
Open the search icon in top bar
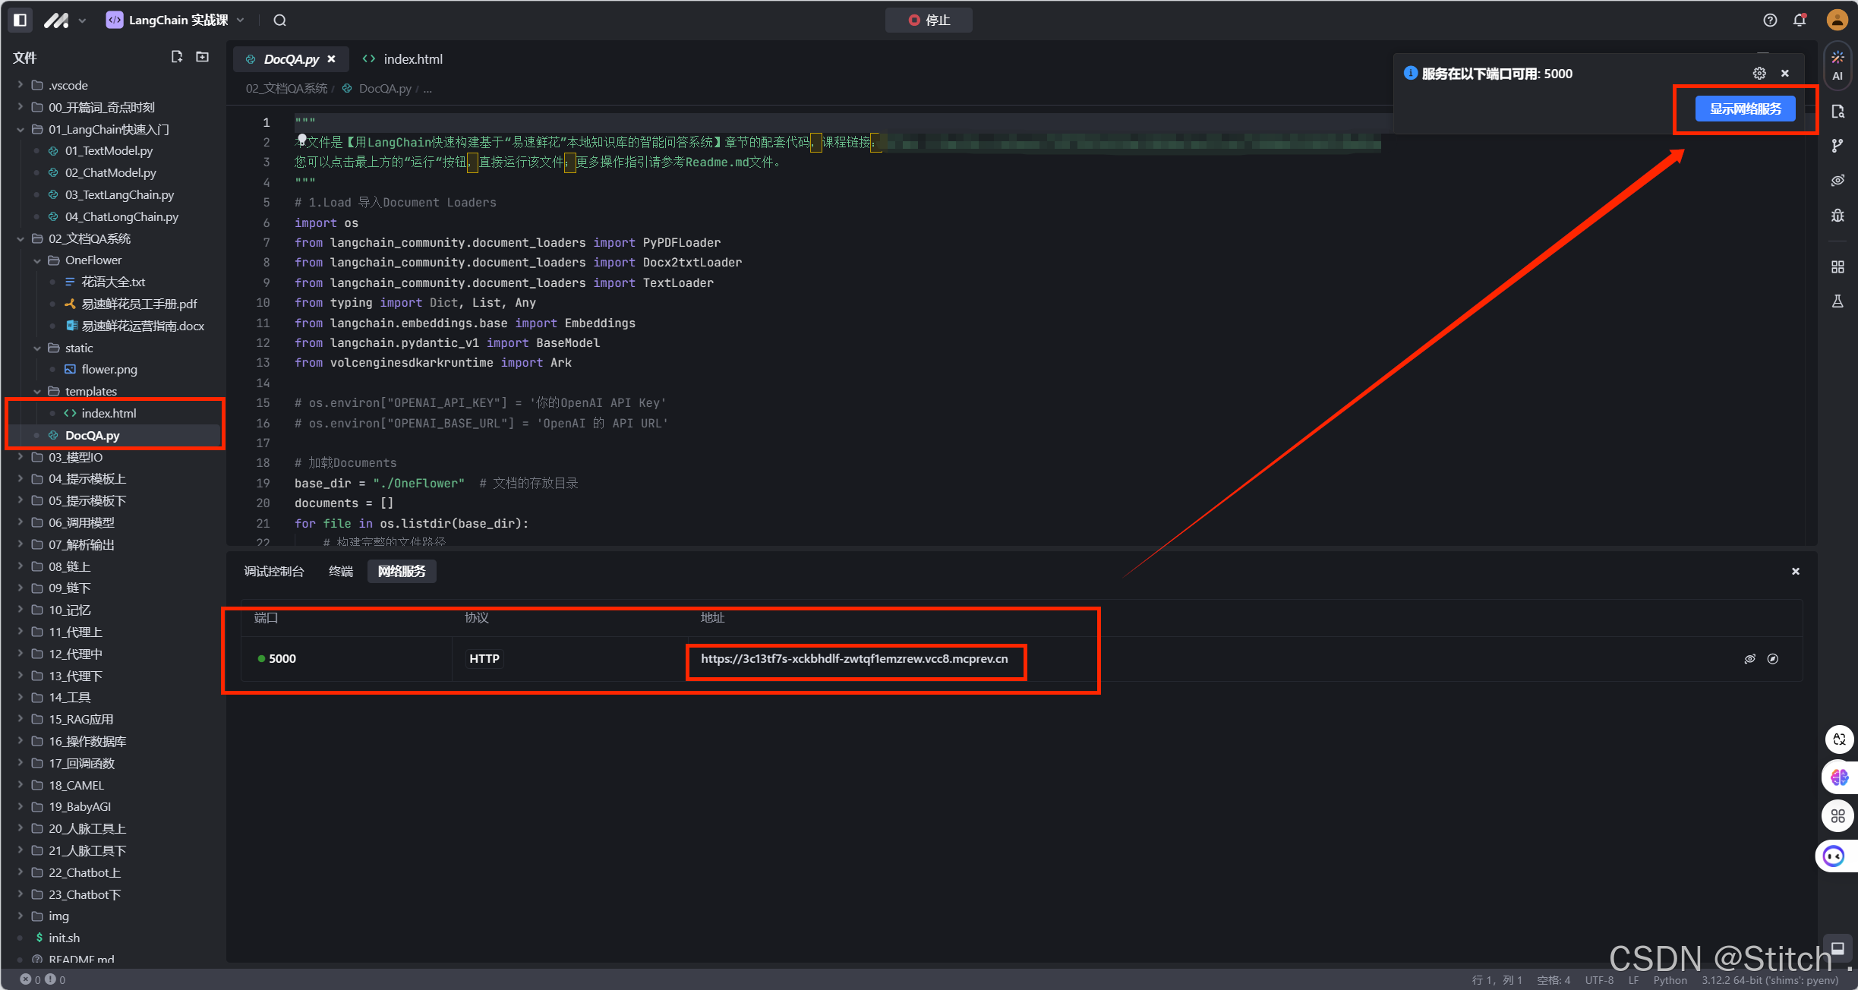(280, 20)
